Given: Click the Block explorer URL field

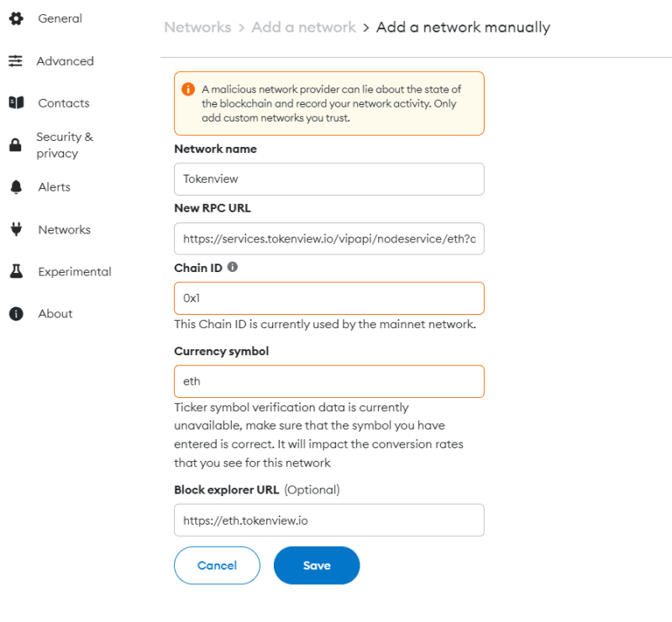Looking at the screenshot, I should click(329, 520).
